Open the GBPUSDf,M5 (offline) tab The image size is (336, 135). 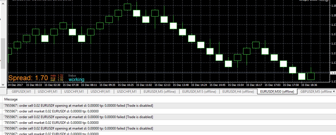(x=316, y=92)
